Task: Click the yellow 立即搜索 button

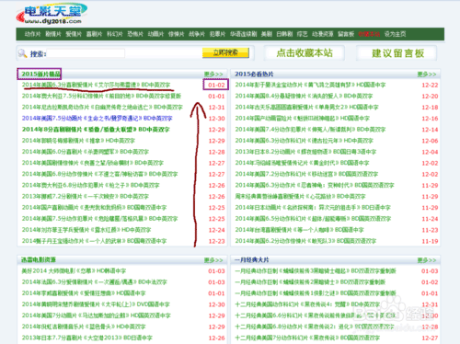Action: point(225,52)
